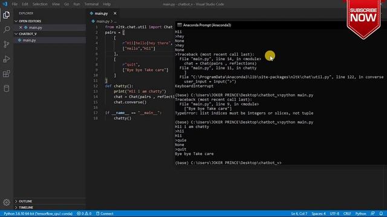Click the feedback icon in status bar
This screenshot has height=217, width=387.
pyautogui.click(x=372, y=213)
